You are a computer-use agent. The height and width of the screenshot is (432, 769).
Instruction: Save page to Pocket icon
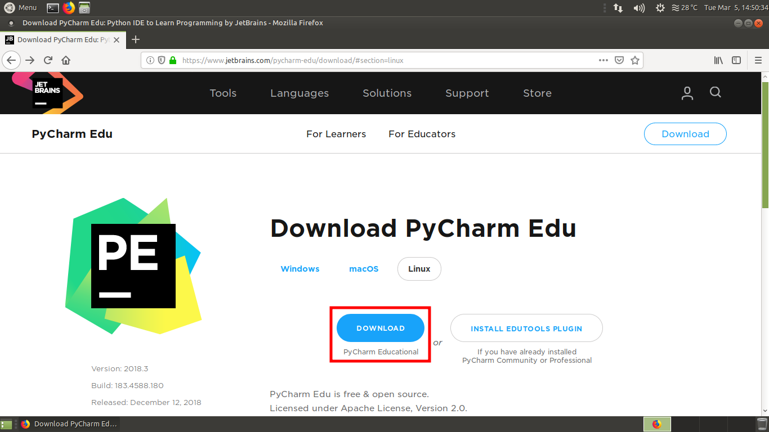(x=619, y=60)
